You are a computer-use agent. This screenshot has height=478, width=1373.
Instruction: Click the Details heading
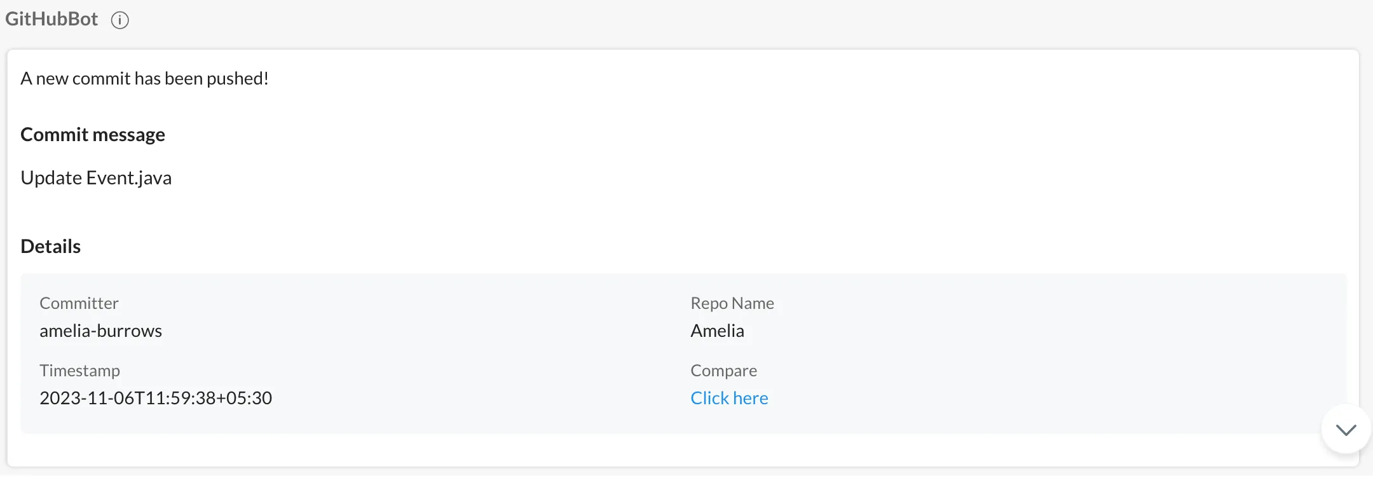coord(51,246)
